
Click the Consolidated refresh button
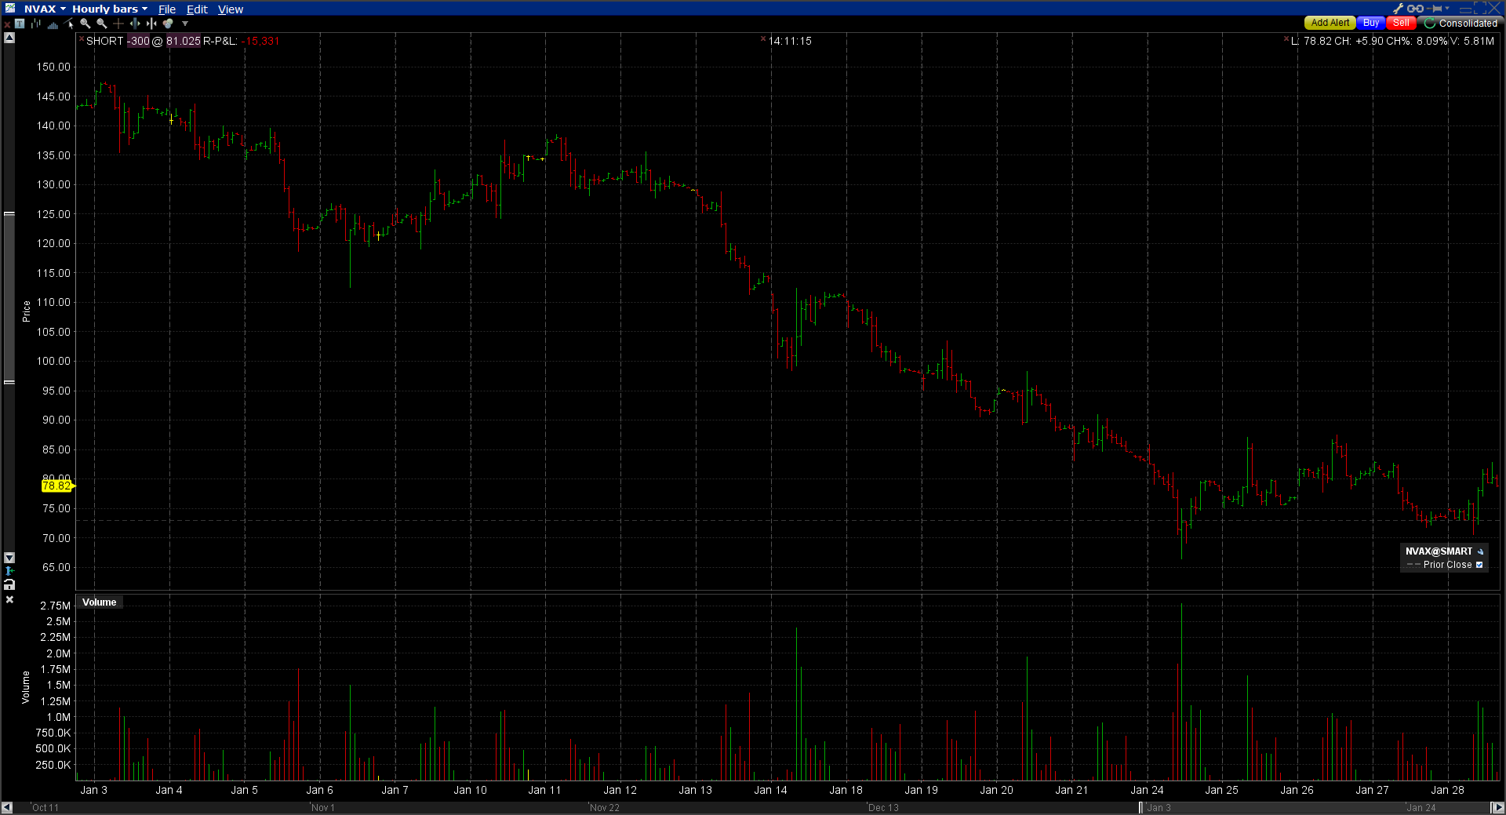1461,23
